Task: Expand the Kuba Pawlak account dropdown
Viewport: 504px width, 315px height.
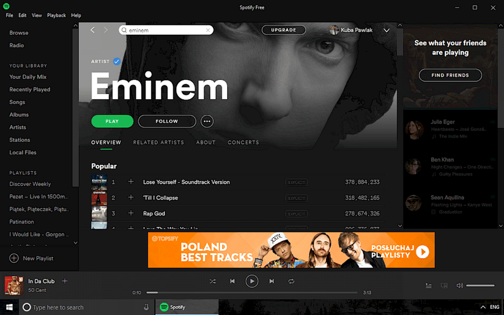Action: click(387, 30)
